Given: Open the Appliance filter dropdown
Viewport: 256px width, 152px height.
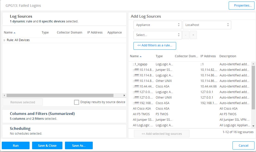Looking at the screenshot, I should point(157,25).
